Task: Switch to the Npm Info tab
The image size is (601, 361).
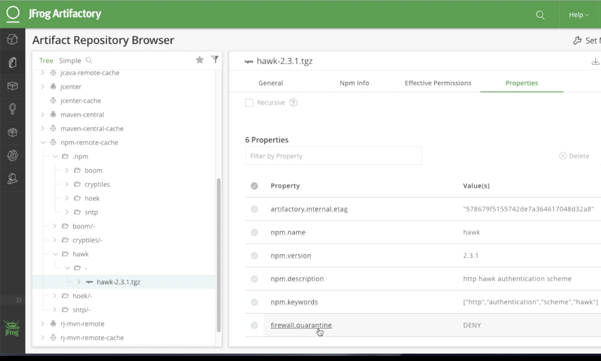Action: click(354, 83)
